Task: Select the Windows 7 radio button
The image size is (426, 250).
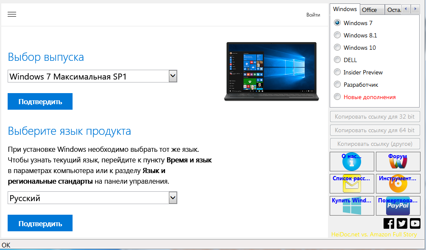Action: pyautogui.click(x=337, y=23)
